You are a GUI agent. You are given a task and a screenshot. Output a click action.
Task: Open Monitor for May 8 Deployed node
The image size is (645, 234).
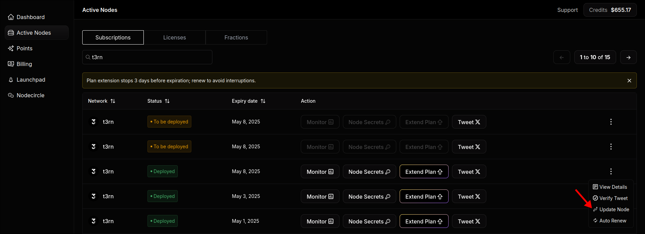(320, 172)
